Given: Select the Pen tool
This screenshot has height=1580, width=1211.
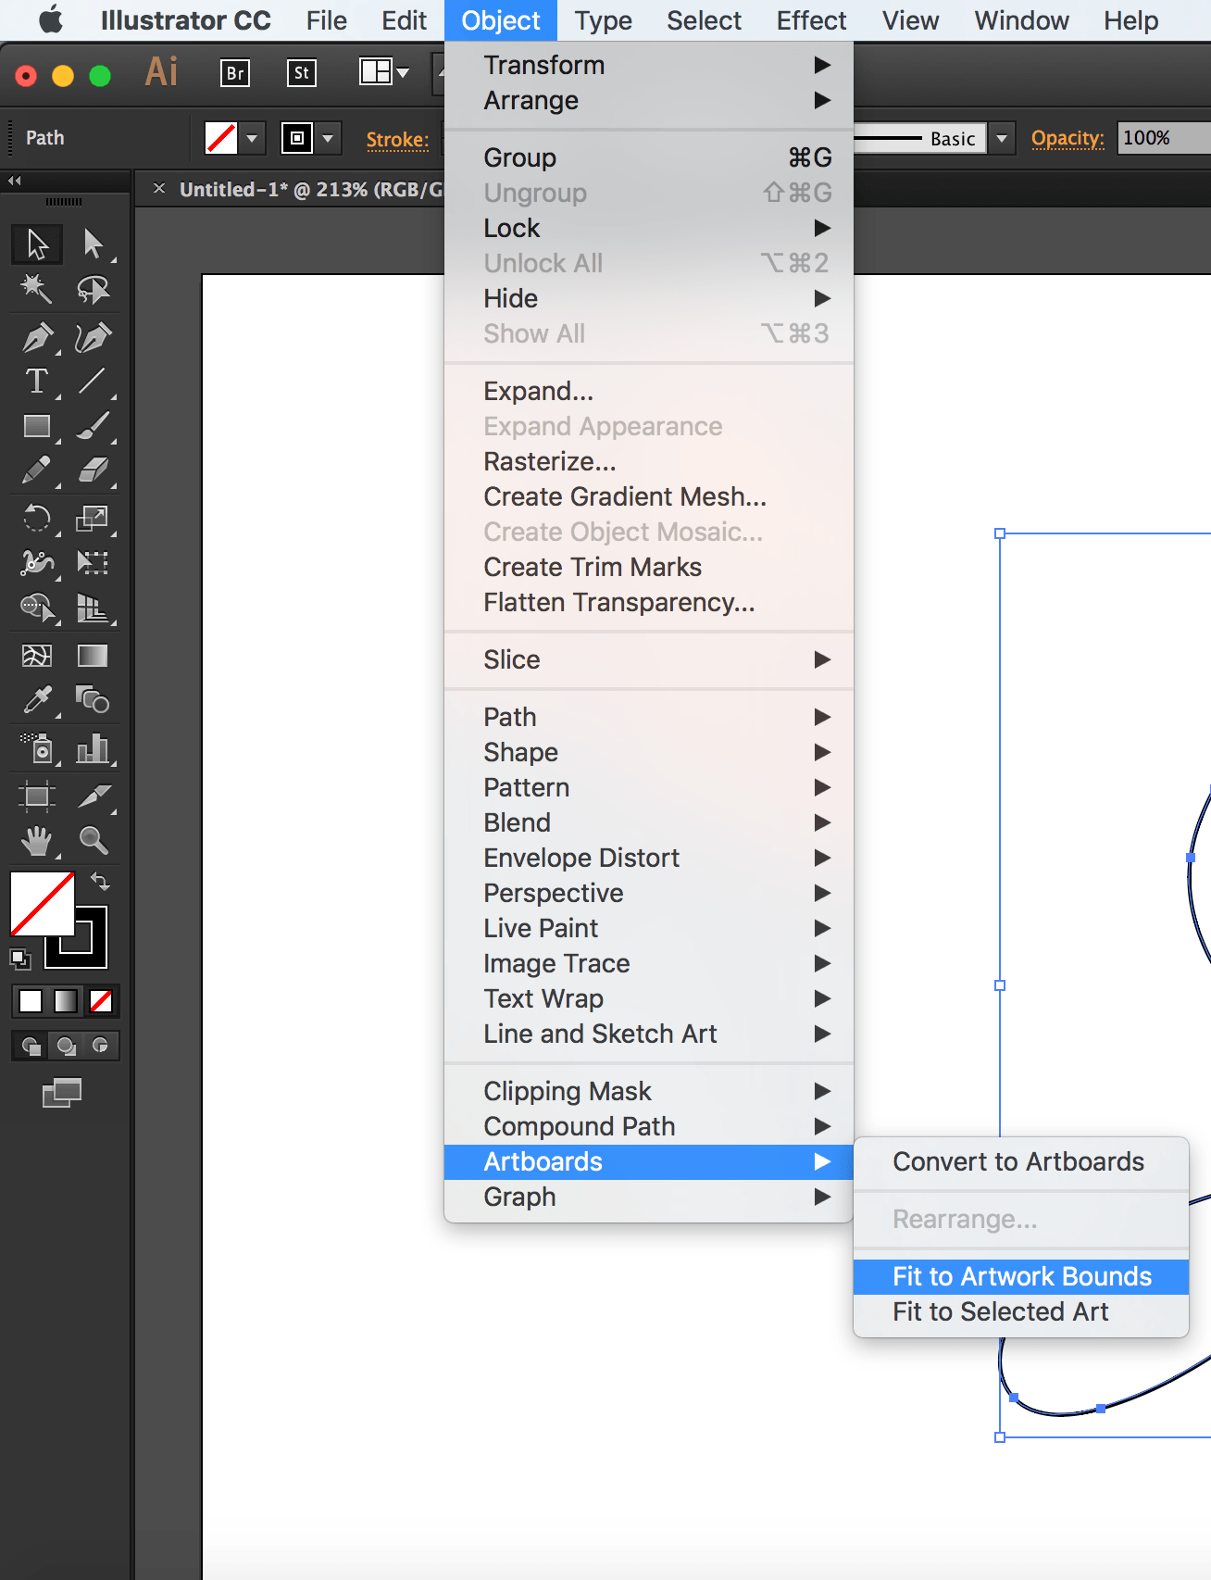Looking at the screenshot, I should coord(37,338).
